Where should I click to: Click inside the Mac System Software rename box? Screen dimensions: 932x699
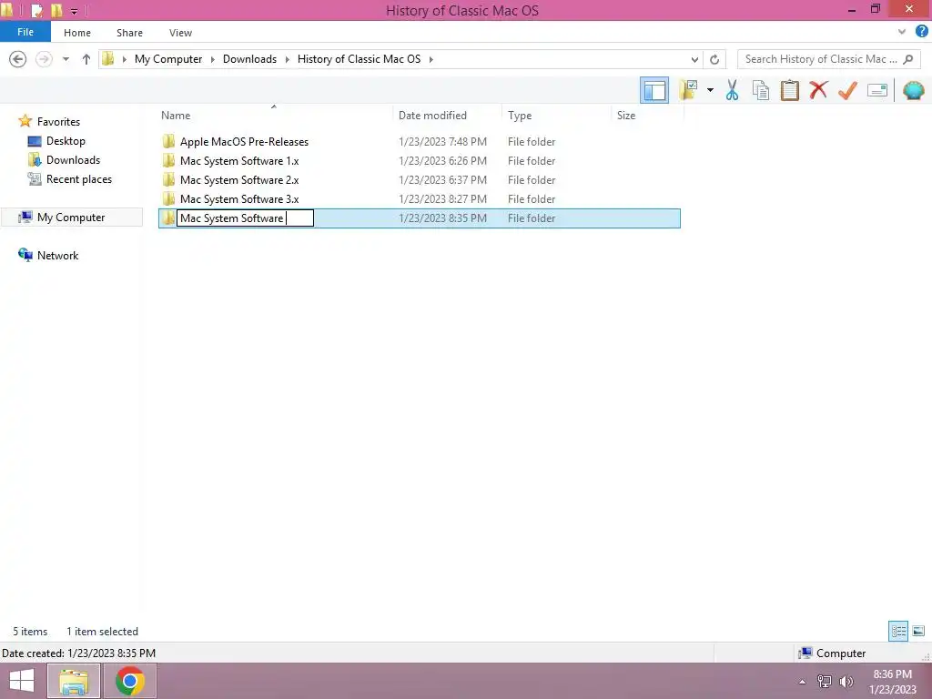[245, 218]
